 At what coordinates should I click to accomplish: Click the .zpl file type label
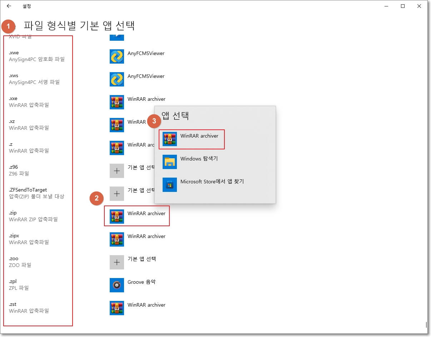(13, 282)
